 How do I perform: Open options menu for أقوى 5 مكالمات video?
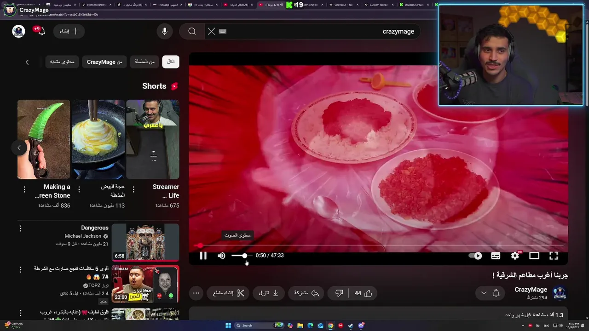(x=20, y=270)
